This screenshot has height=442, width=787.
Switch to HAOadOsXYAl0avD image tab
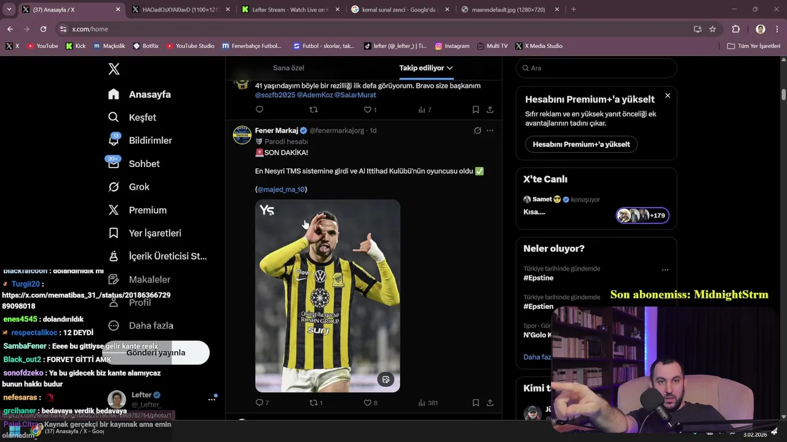click(x=180, y=9)
